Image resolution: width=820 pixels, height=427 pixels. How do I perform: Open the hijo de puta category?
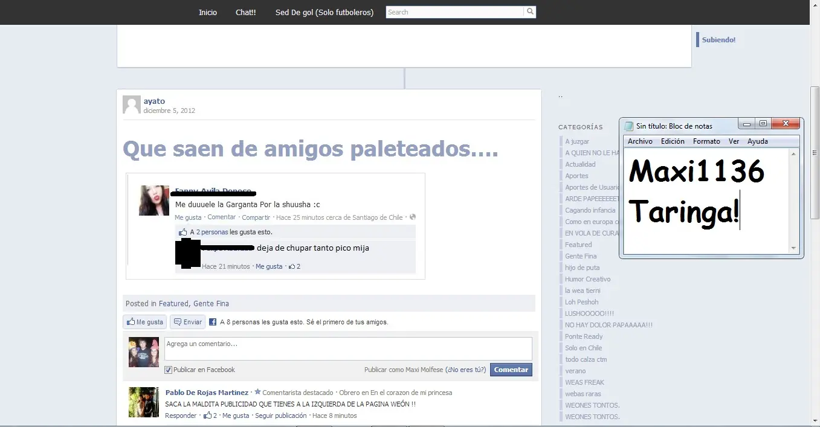tap(582, 268)
